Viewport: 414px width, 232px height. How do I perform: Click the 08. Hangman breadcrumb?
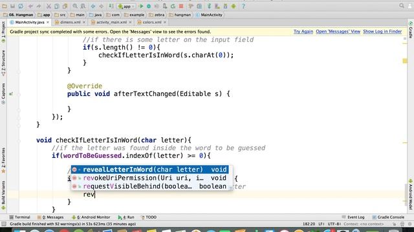18,15
